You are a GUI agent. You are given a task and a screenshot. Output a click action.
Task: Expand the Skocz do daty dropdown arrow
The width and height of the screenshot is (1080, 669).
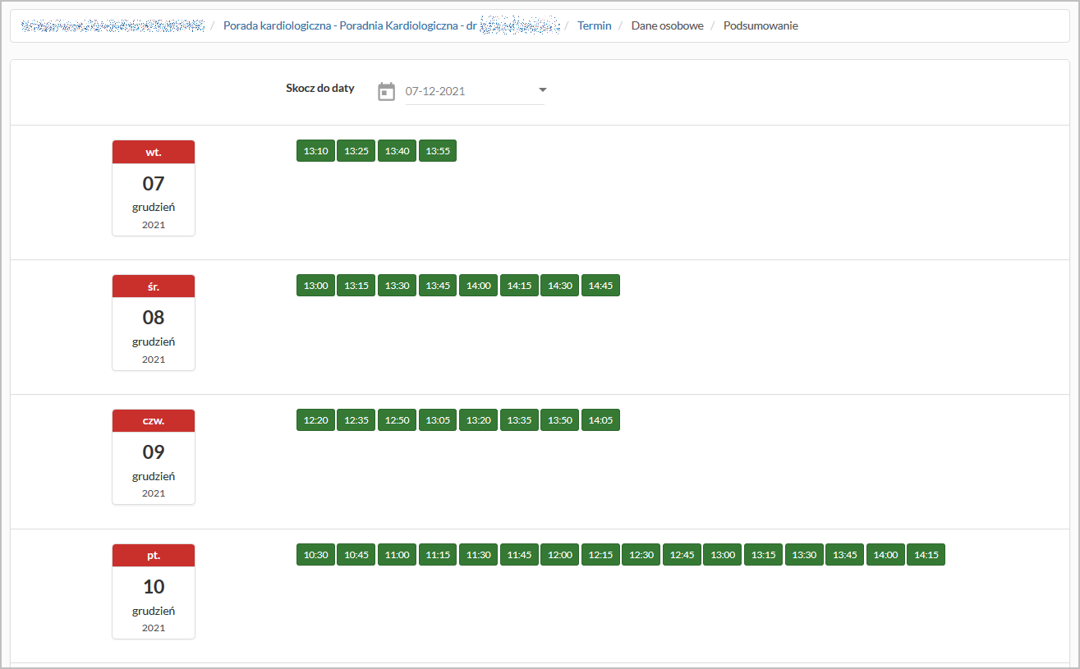tap(542, 90)
